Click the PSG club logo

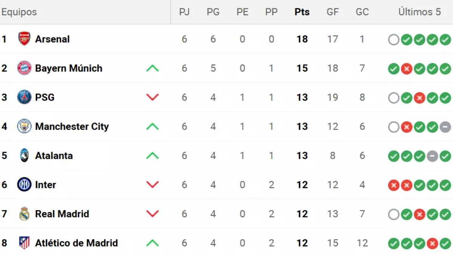coord(24,97)
